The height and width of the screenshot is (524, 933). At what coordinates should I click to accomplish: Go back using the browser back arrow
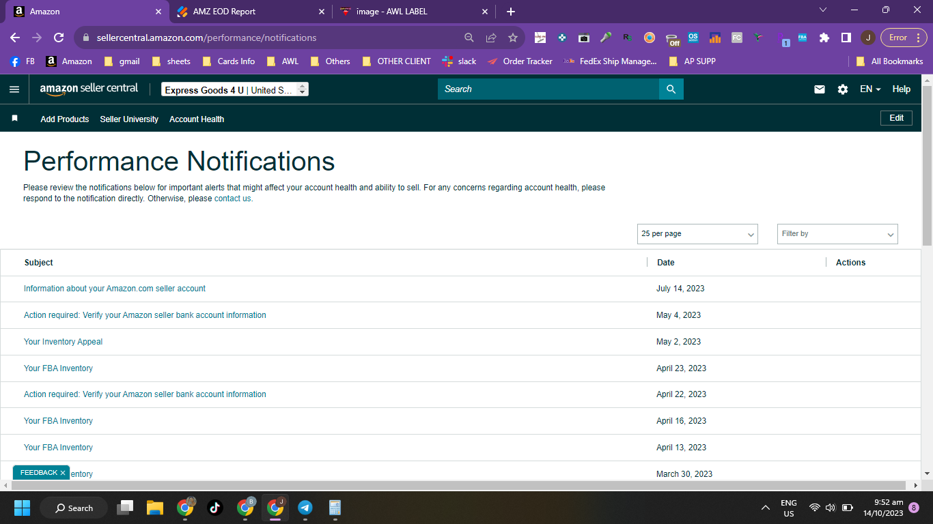click(15, 38)
